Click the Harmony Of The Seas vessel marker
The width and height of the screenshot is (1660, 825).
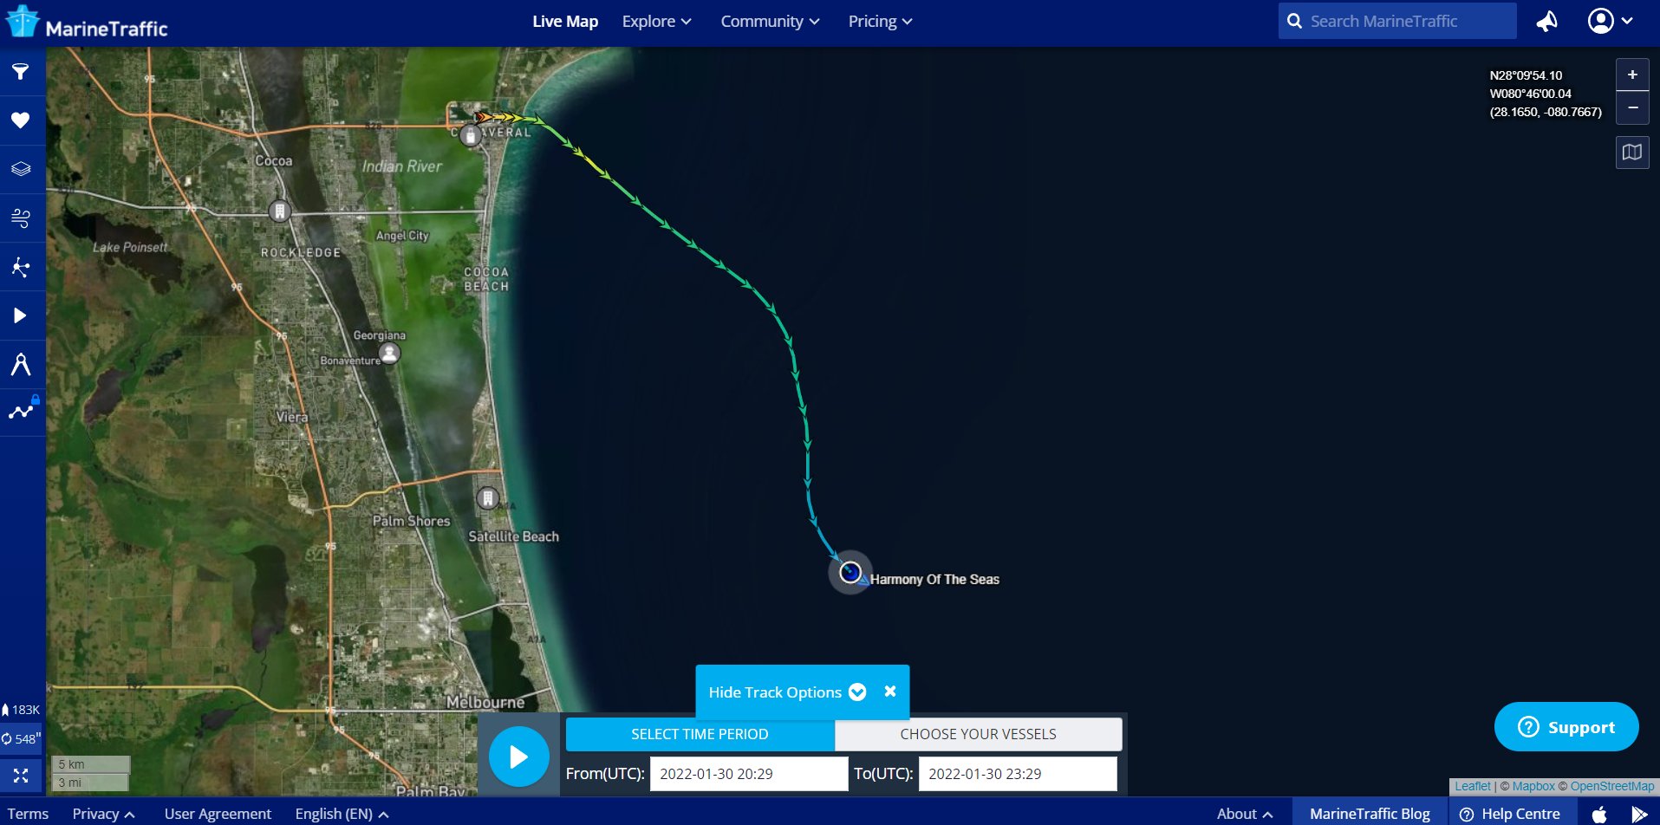pyautogui.click(x=850, y=572)
